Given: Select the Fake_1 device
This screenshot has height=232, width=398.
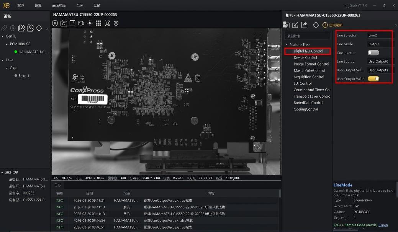Looking at the screenshot, I should [x=24, y=76].
